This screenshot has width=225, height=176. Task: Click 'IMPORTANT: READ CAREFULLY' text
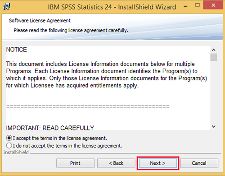50,128
